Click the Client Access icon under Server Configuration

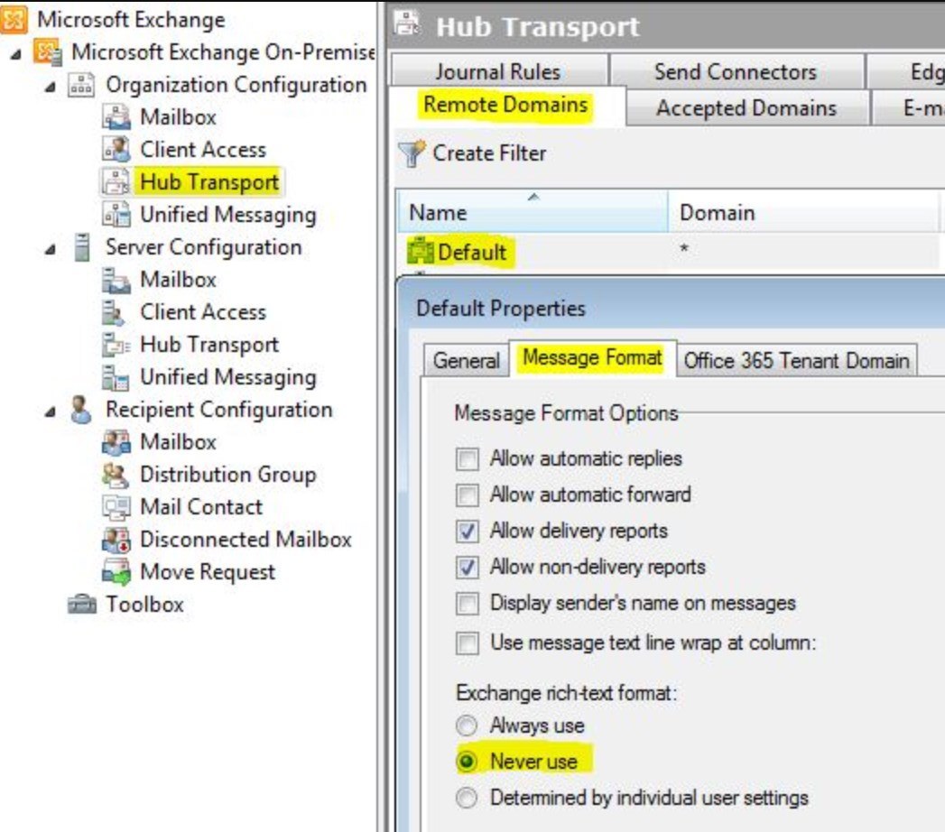click(115, 312)
